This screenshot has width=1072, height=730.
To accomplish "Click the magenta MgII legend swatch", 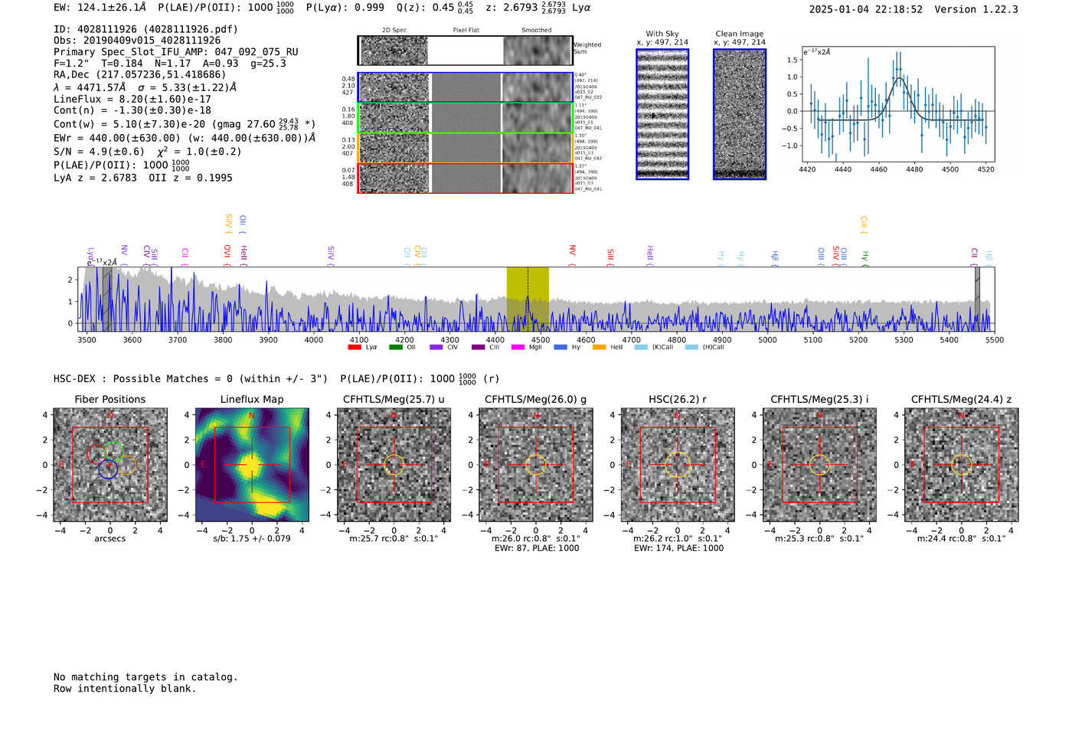I will coord(518,348).
